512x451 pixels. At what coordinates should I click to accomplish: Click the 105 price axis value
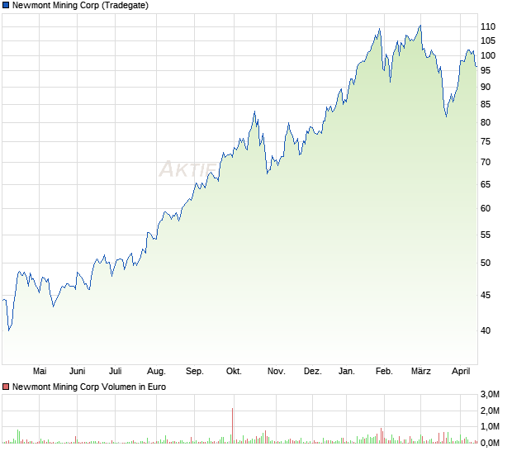tap(488, 40)
